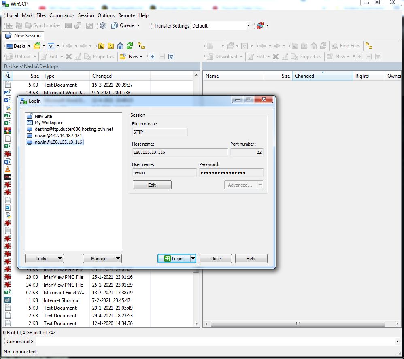Click the Command input line
404x359 pixels.
(215, 342)
